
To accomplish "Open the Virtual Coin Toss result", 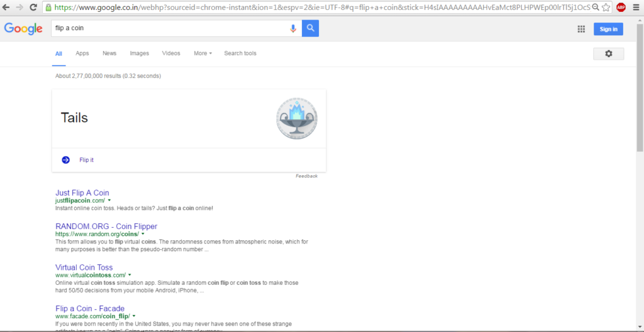I will click(84, 267).
